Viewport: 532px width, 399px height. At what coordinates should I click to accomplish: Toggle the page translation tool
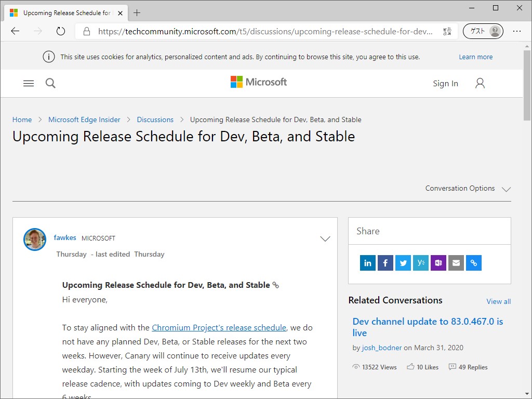click(447, 31)
